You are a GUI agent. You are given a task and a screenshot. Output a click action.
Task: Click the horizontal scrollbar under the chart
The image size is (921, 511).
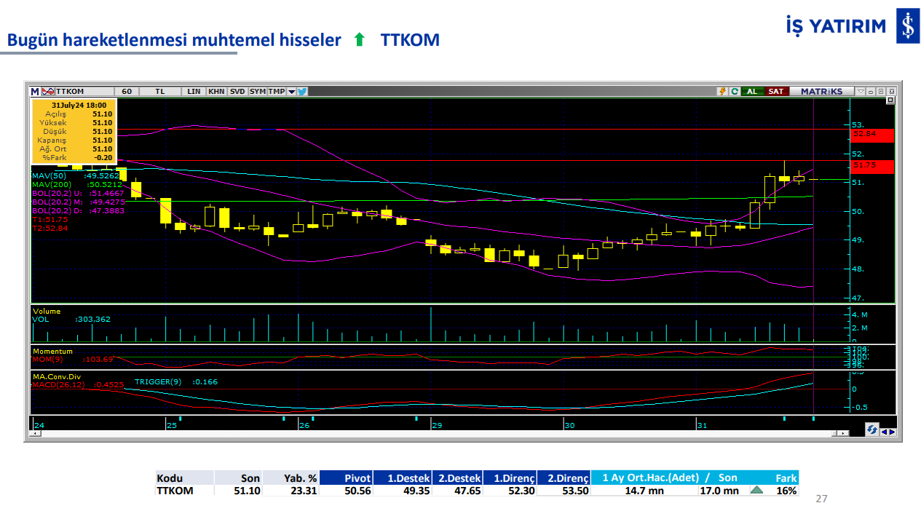(437, 434)
